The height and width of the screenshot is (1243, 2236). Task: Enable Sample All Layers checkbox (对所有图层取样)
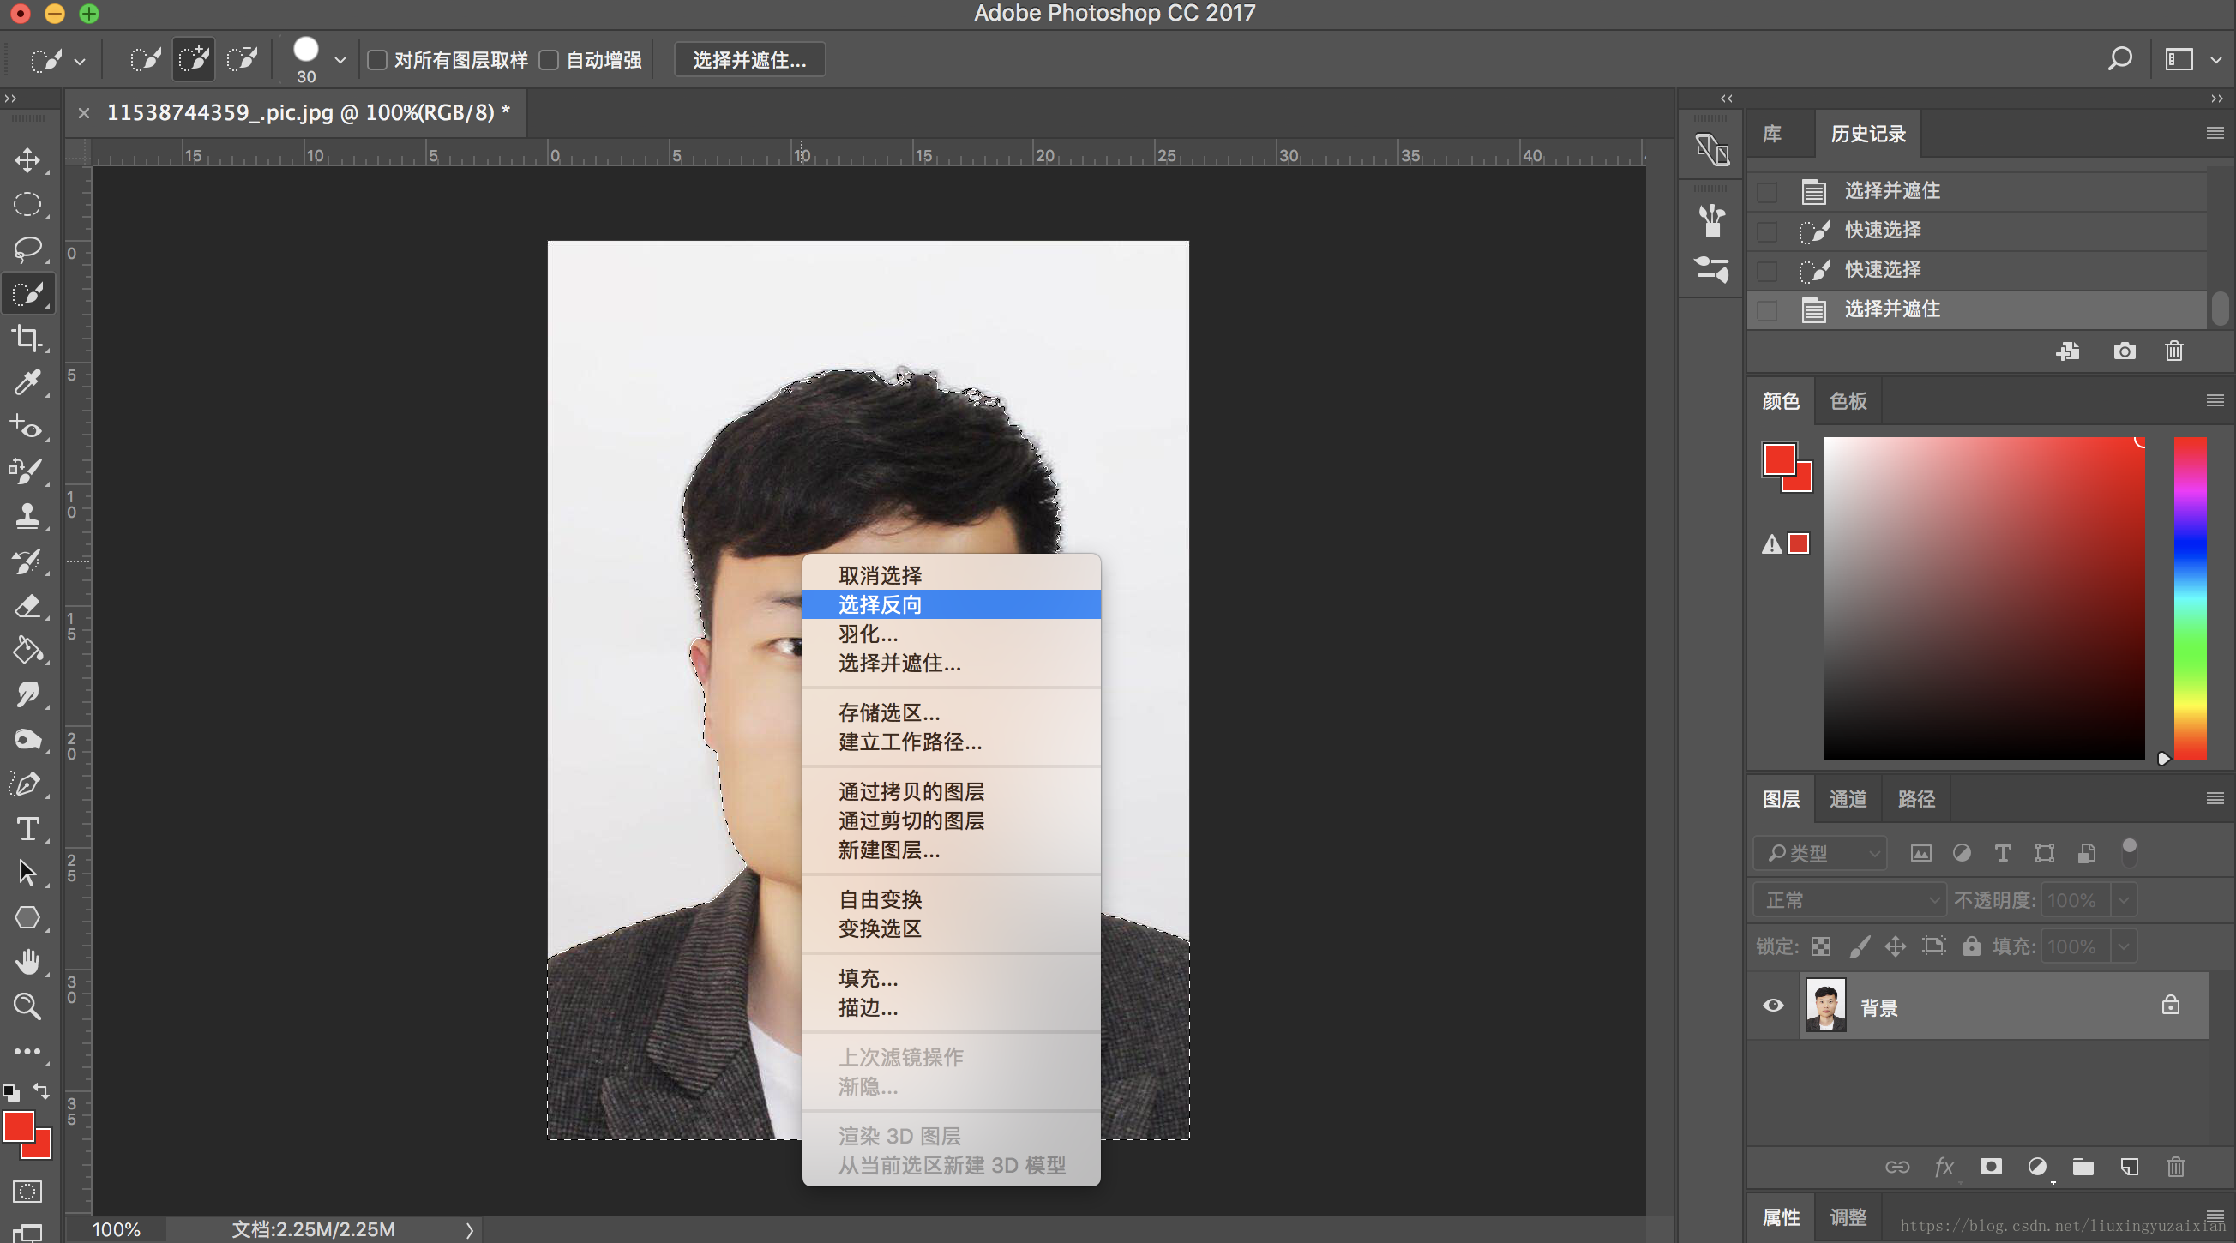pos(377,60)
